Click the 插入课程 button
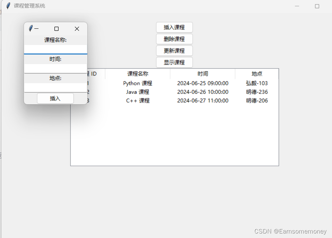Screen dimensions: 332x238 pyautogui.click(x=174, y=27)
